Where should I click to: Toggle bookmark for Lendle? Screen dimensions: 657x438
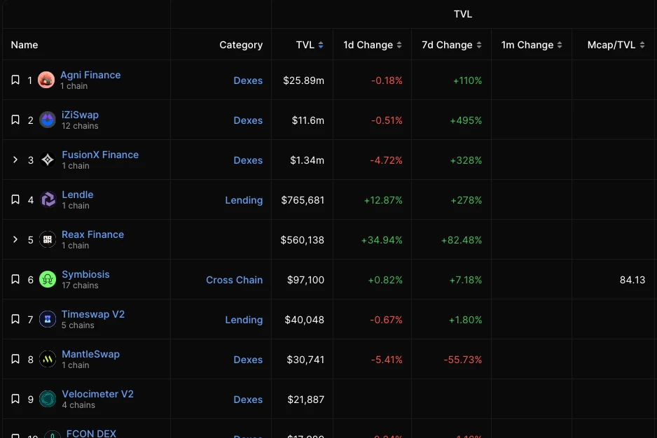[15, 199]
